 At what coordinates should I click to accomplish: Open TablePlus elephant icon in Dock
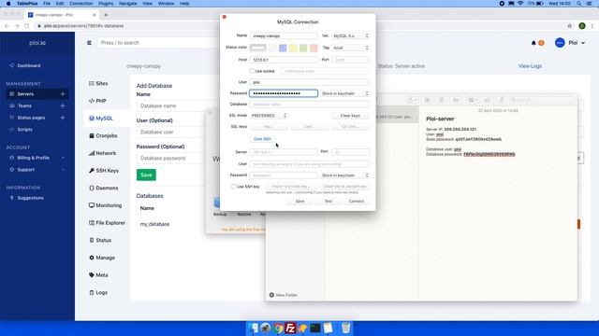[x=303, y=328]
